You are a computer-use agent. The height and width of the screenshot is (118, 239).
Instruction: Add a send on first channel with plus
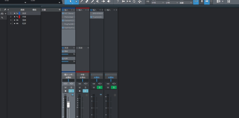[x=74, y=48]
